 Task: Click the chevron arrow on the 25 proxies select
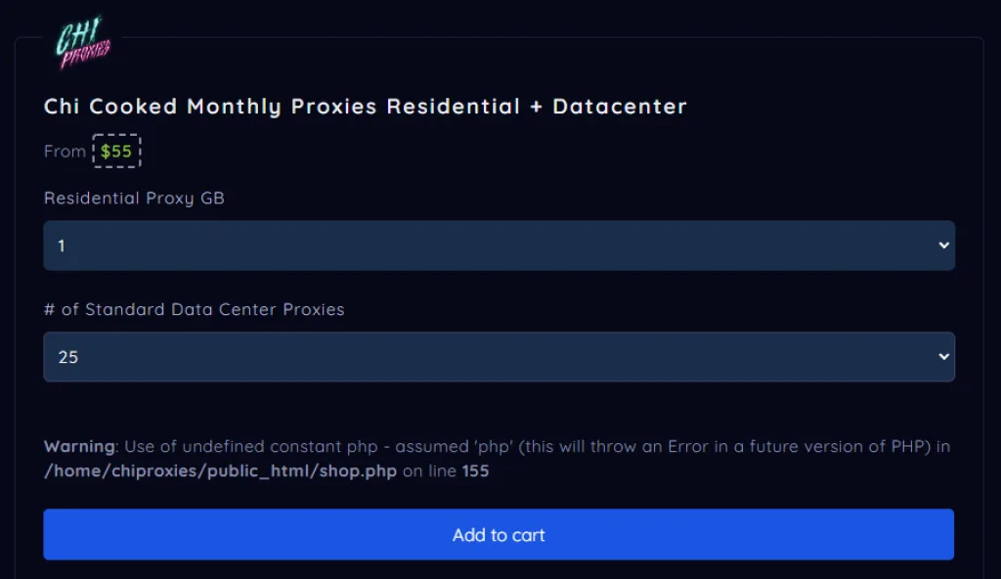(943, 357)
